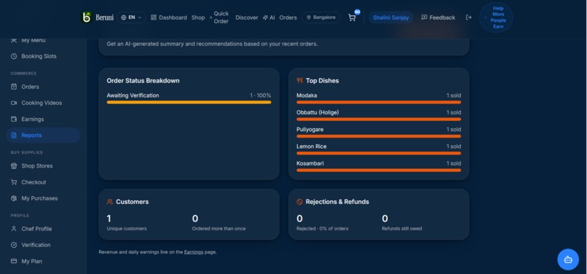Click the Booking Slots clock icon

[x=14, y=56]
